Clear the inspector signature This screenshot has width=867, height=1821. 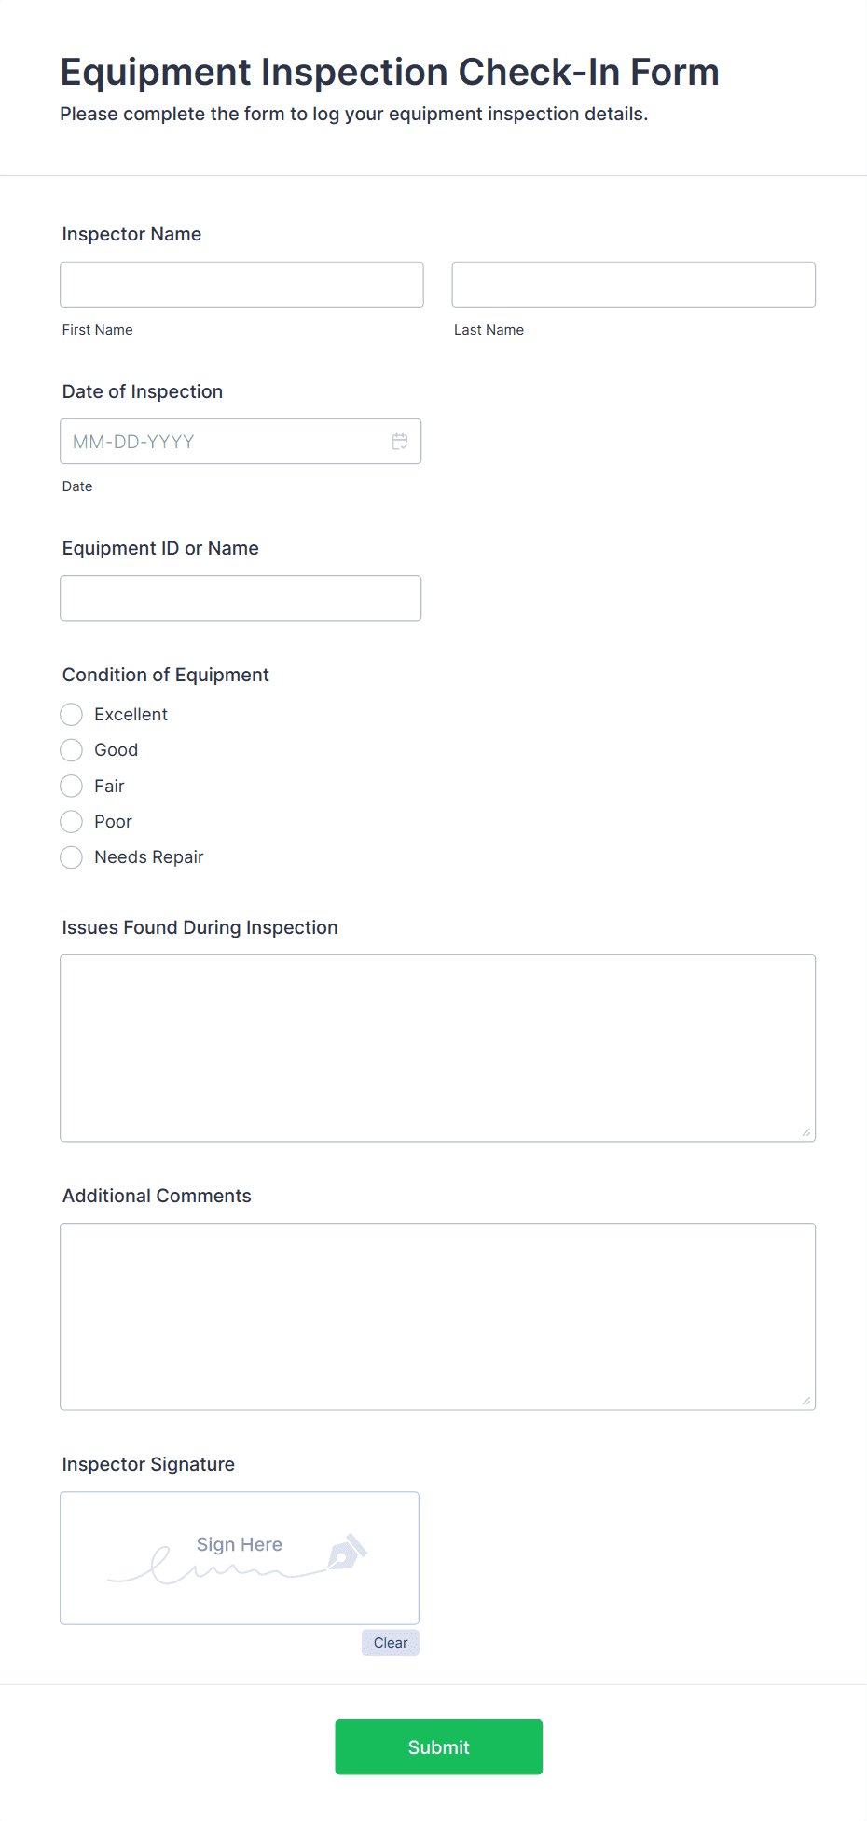click(390, 1643)
